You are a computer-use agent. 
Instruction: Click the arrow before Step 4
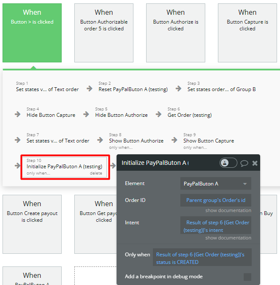click(x=18, y=114)
